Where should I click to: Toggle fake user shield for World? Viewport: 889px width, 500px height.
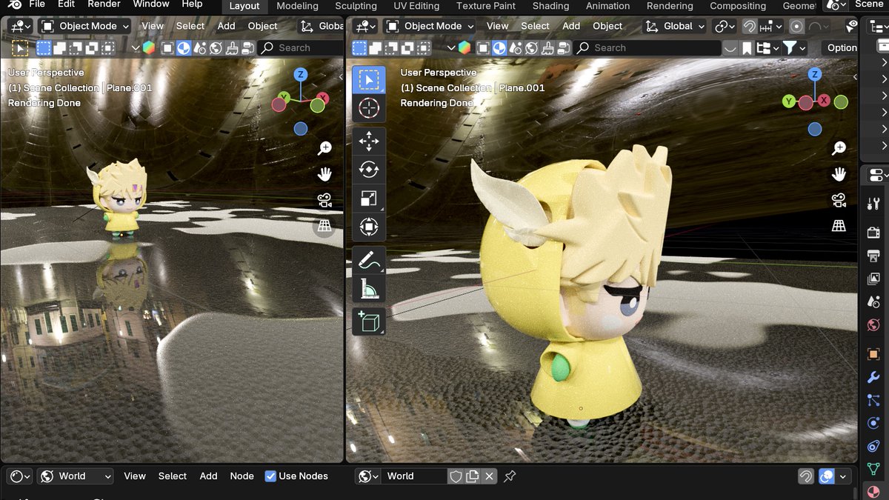click(456, 476)
